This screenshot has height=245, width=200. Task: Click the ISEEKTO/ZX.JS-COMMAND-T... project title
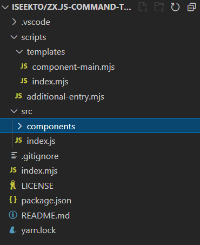coord(71,7)
